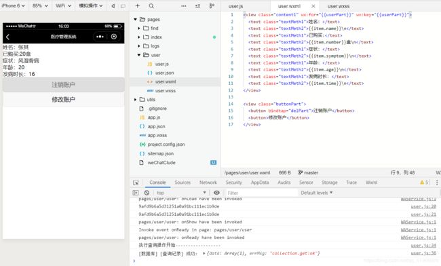Switch to the AppData tab
The height and width of the screenshot is (266, 441).
(x=260, y=183)
